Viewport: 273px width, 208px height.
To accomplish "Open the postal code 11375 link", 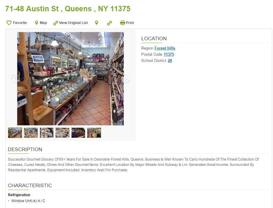I will pos(169,55).
